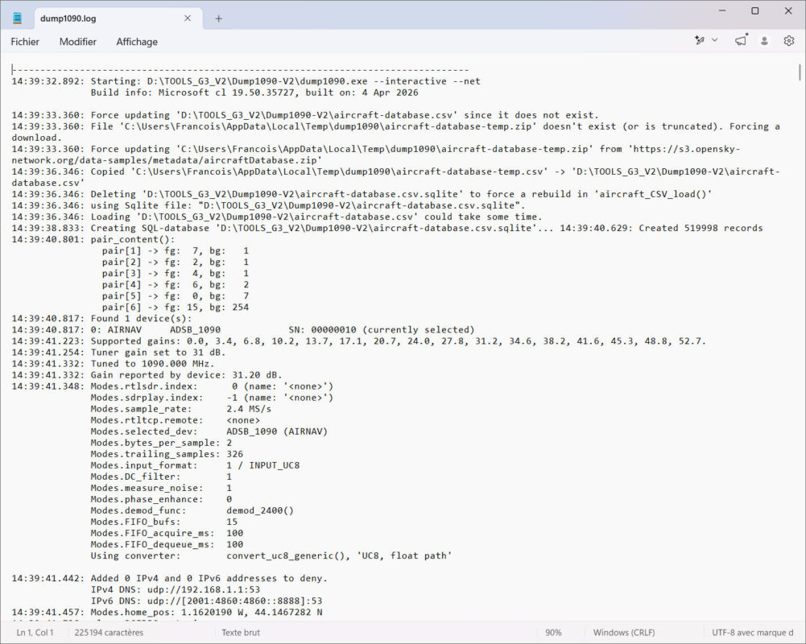Image resolution: width=806 pixels, height=644 pixels.
Task: Open the Modifier menu
Action: pyautogui.click(x=77, y=42)
